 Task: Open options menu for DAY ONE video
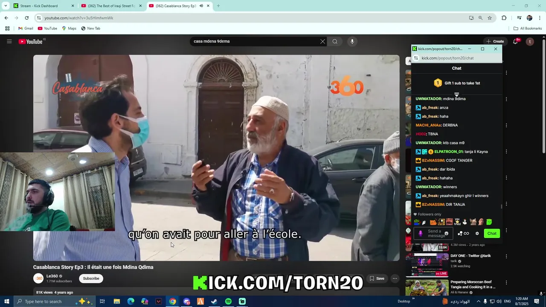tap(506, 256)
